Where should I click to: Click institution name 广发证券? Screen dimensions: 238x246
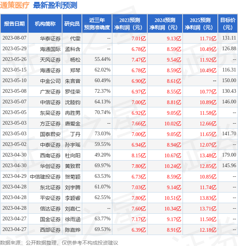click(50, 92)
